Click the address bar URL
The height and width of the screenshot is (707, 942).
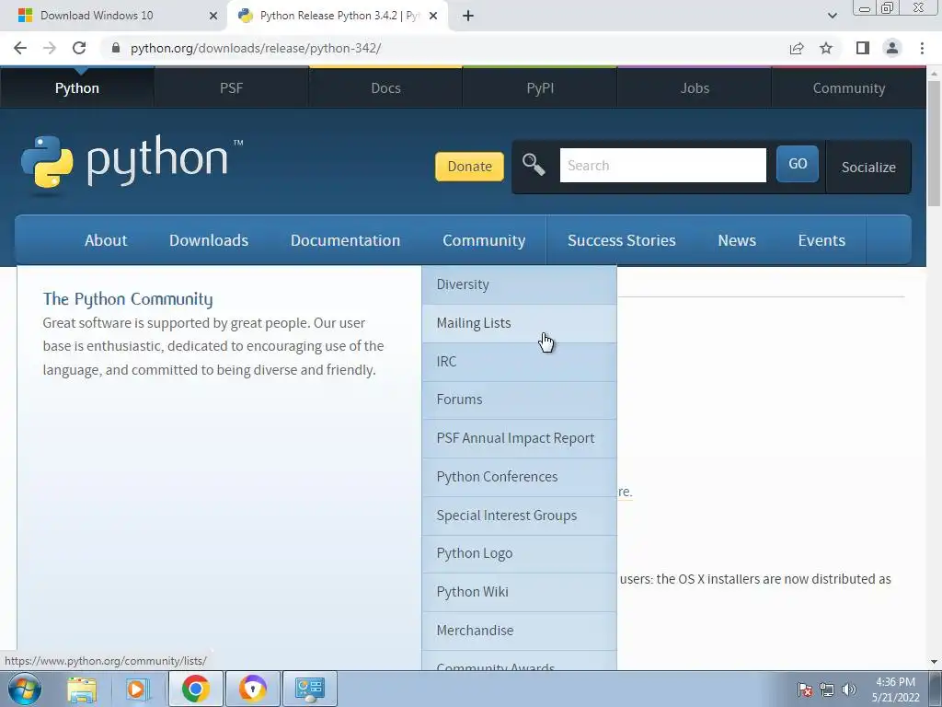click(256, 48)
